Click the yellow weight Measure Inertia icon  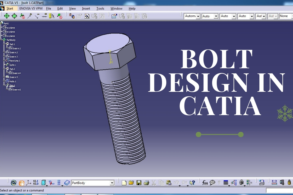pos(289,182)
